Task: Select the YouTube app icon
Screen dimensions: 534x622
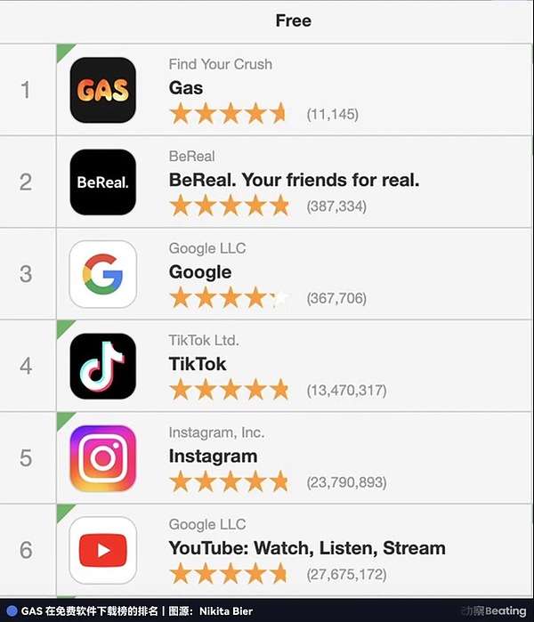Action: tap(102, 550)
